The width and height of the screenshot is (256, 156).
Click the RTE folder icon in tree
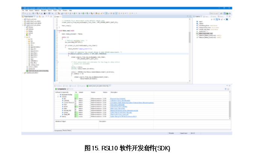pos(27,35)
